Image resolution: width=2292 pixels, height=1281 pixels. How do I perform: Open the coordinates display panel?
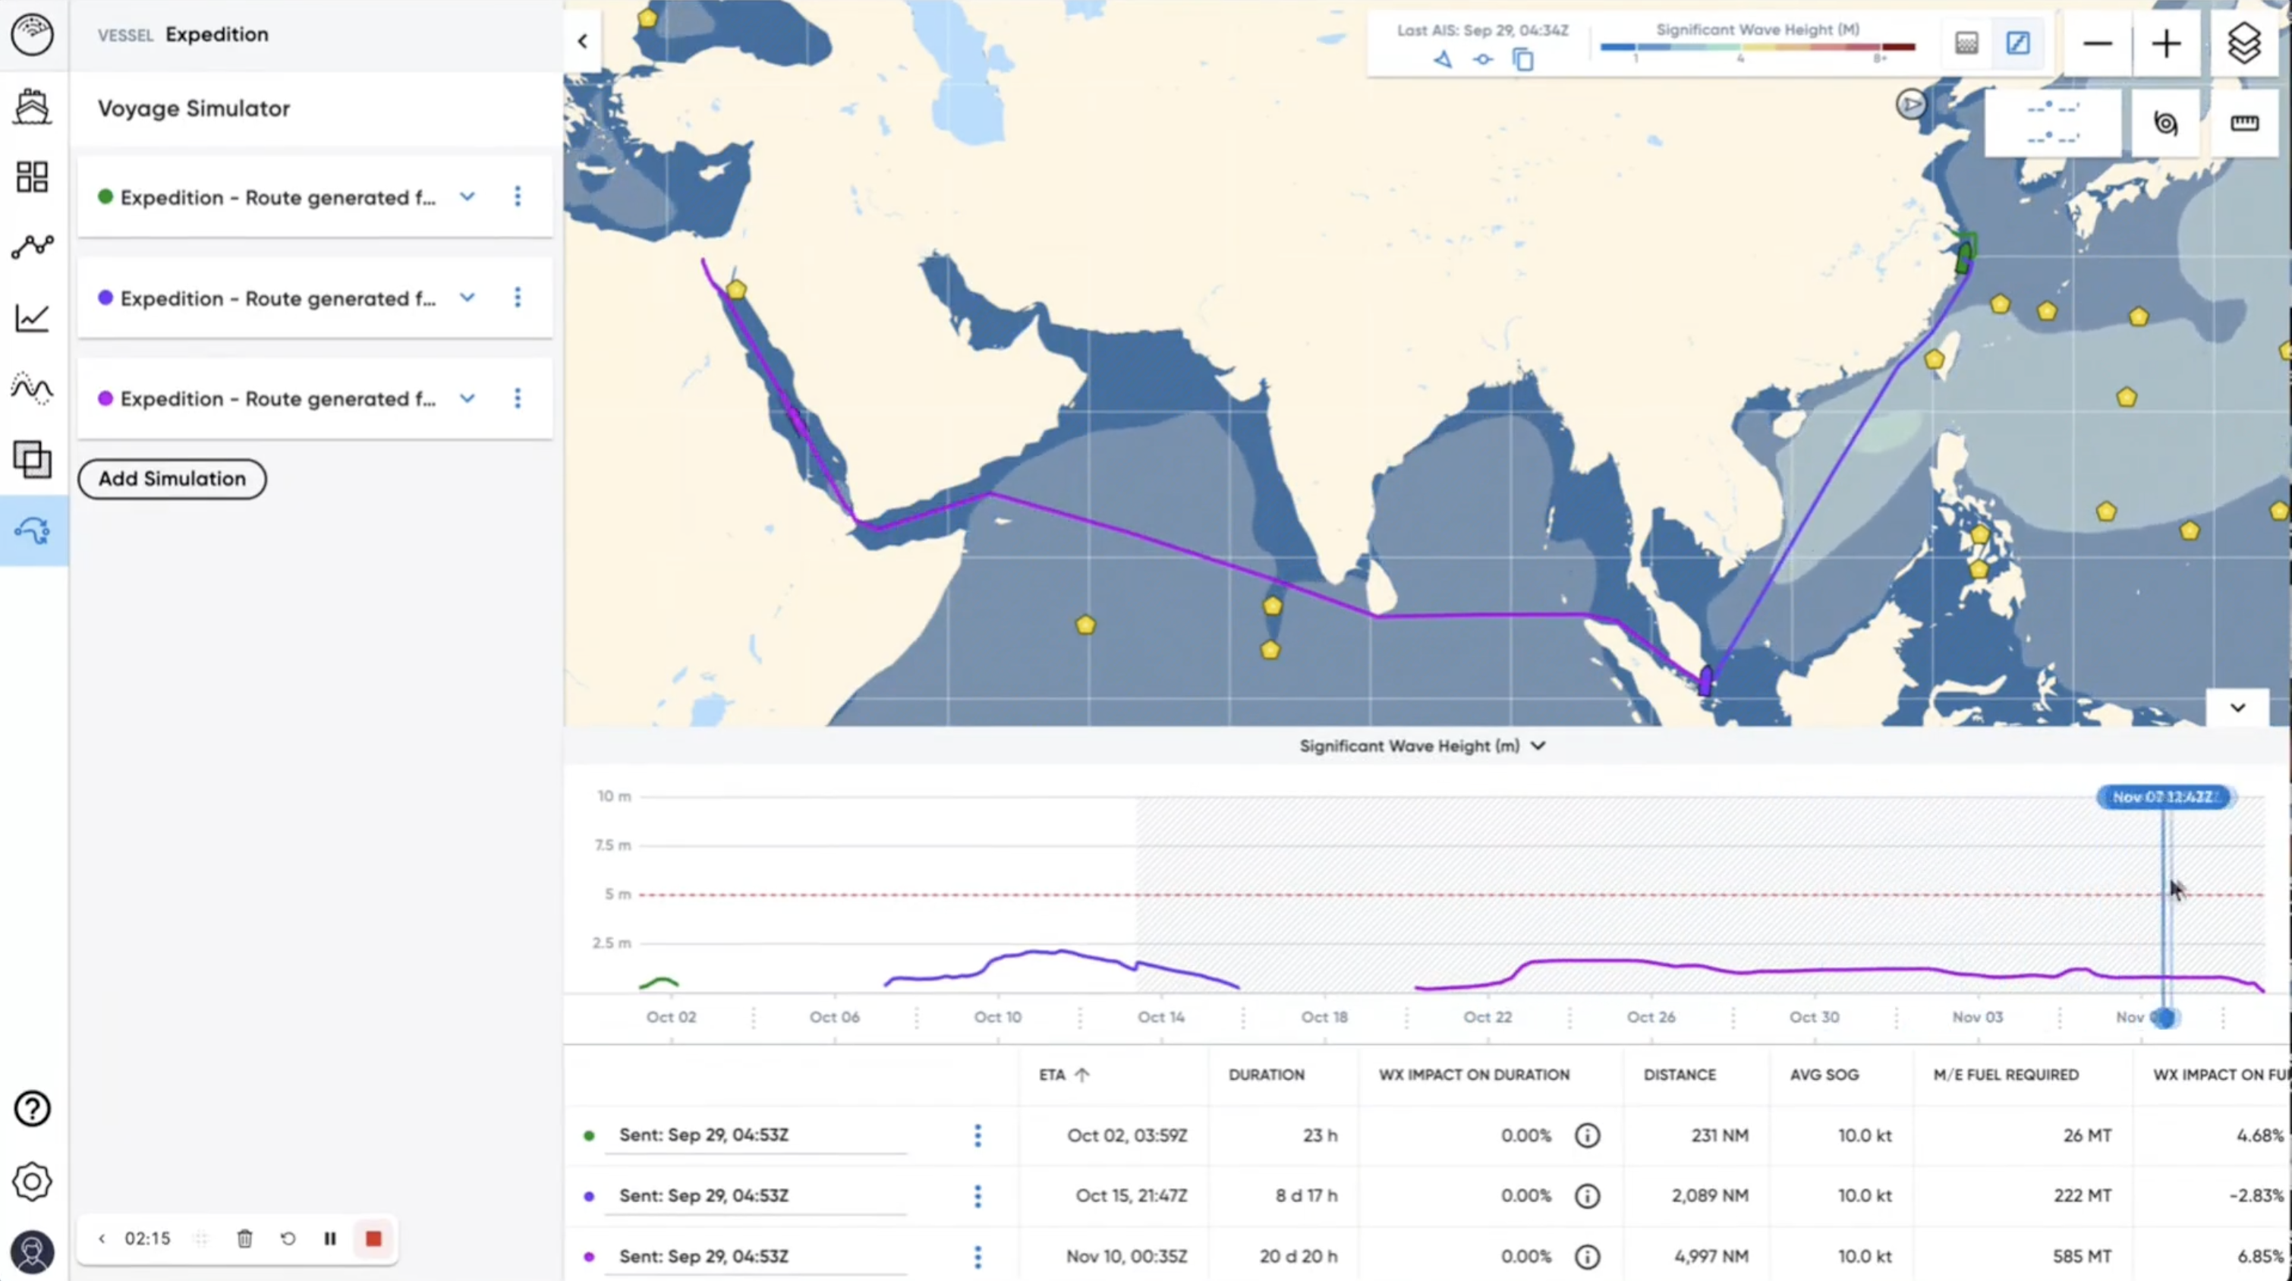2053,123
